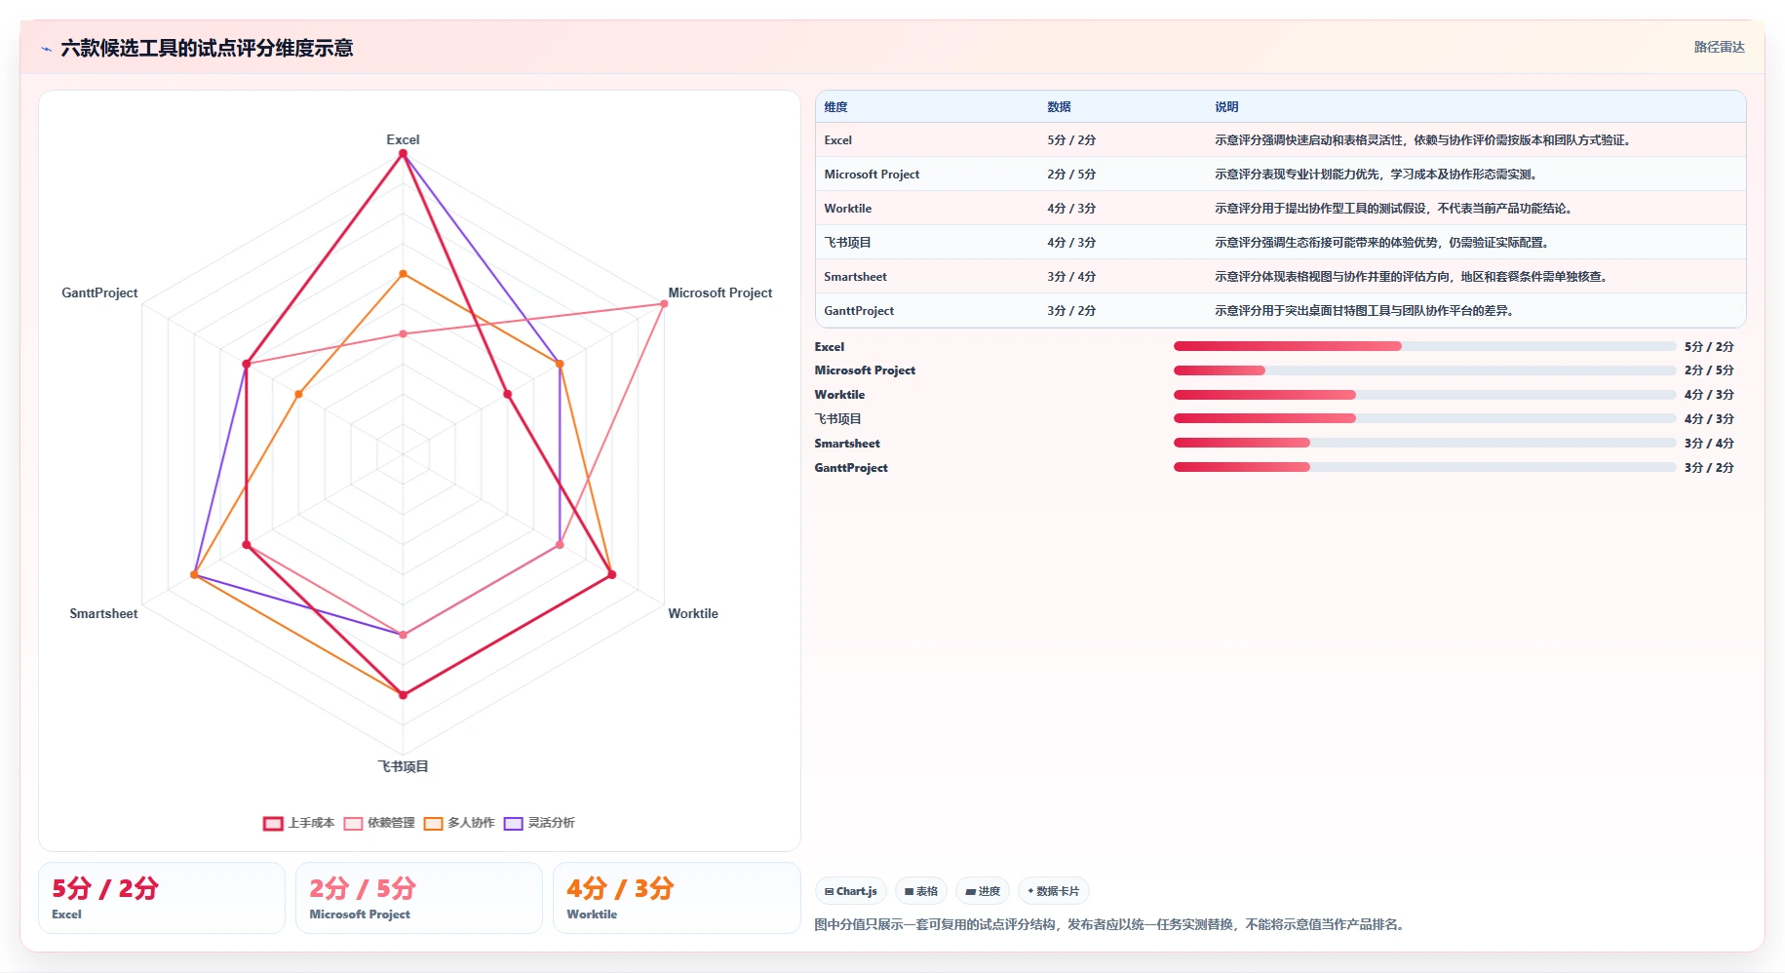Click the 飞书项目 axis label on the radar

tap(403, 767)
